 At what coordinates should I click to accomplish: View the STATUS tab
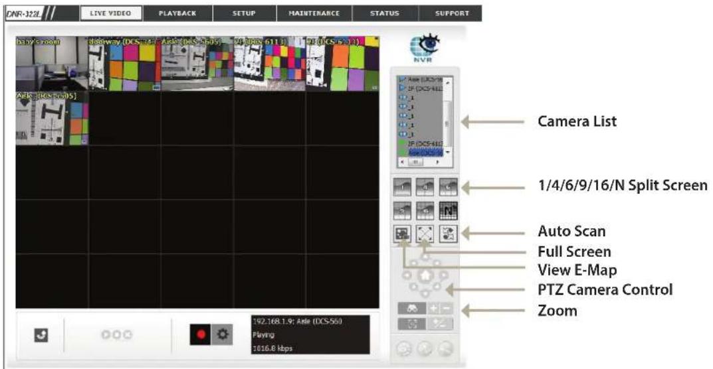(385, 13)
